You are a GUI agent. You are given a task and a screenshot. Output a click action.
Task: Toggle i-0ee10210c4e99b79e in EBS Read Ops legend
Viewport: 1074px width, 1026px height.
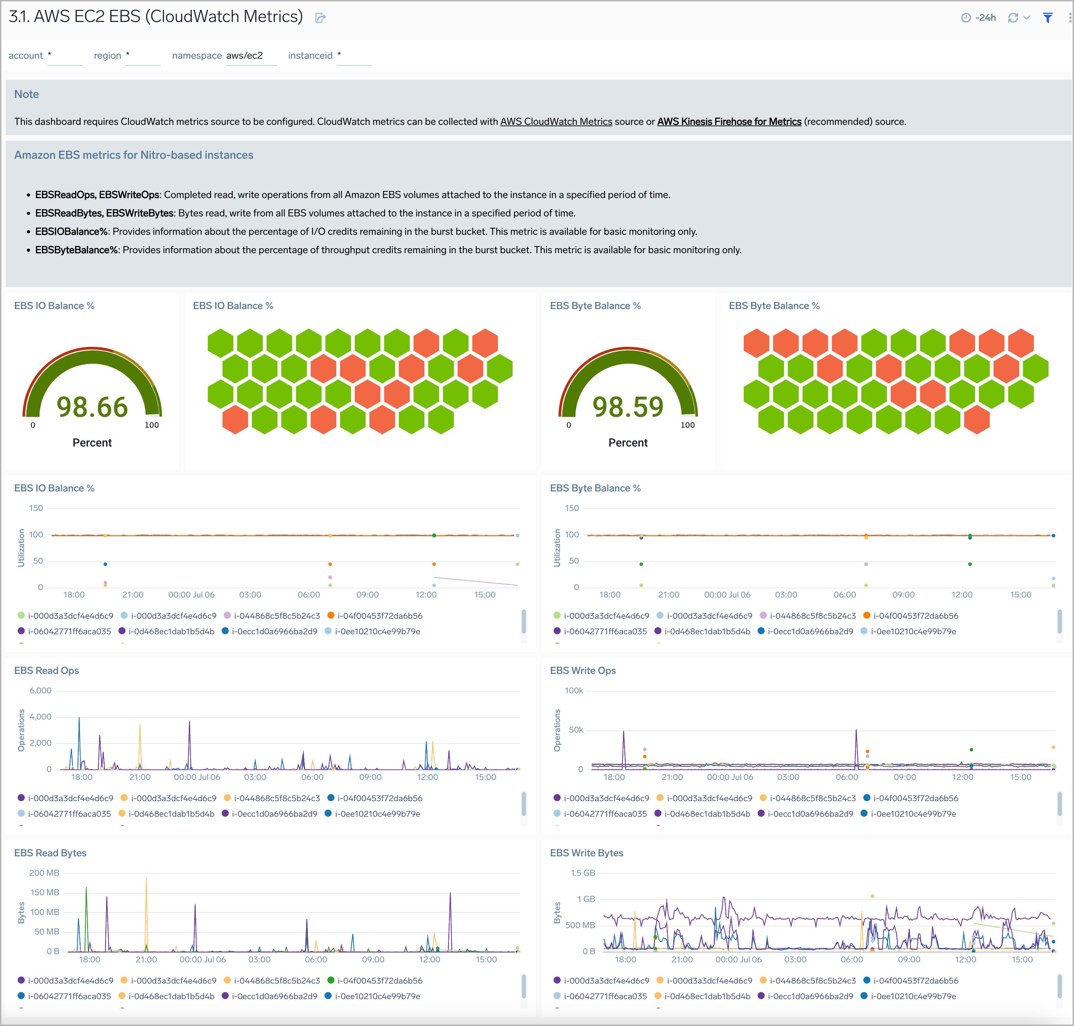372,814
